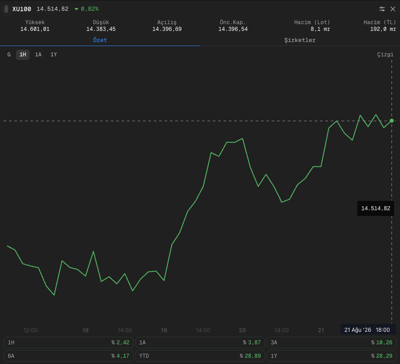Screen dimensions: 400x364
Task: Close the XU100 panel
Action: tap(393, 9)
